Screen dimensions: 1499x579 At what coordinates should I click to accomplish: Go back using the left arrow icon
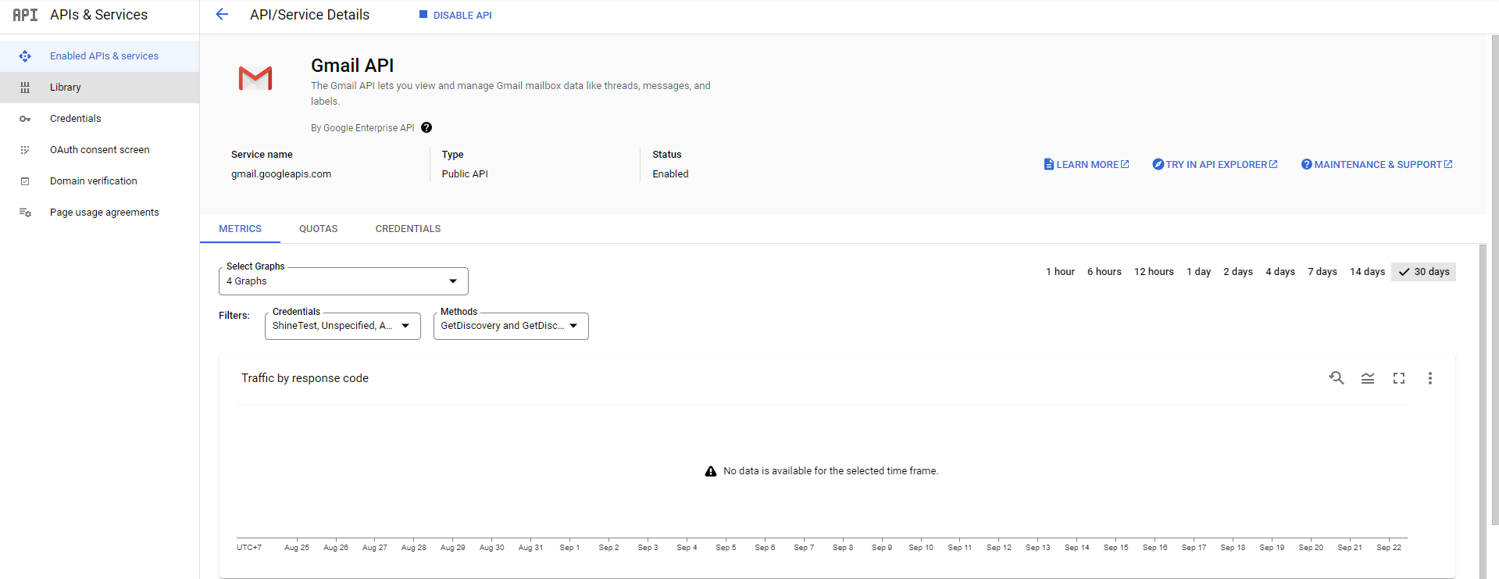222,14
